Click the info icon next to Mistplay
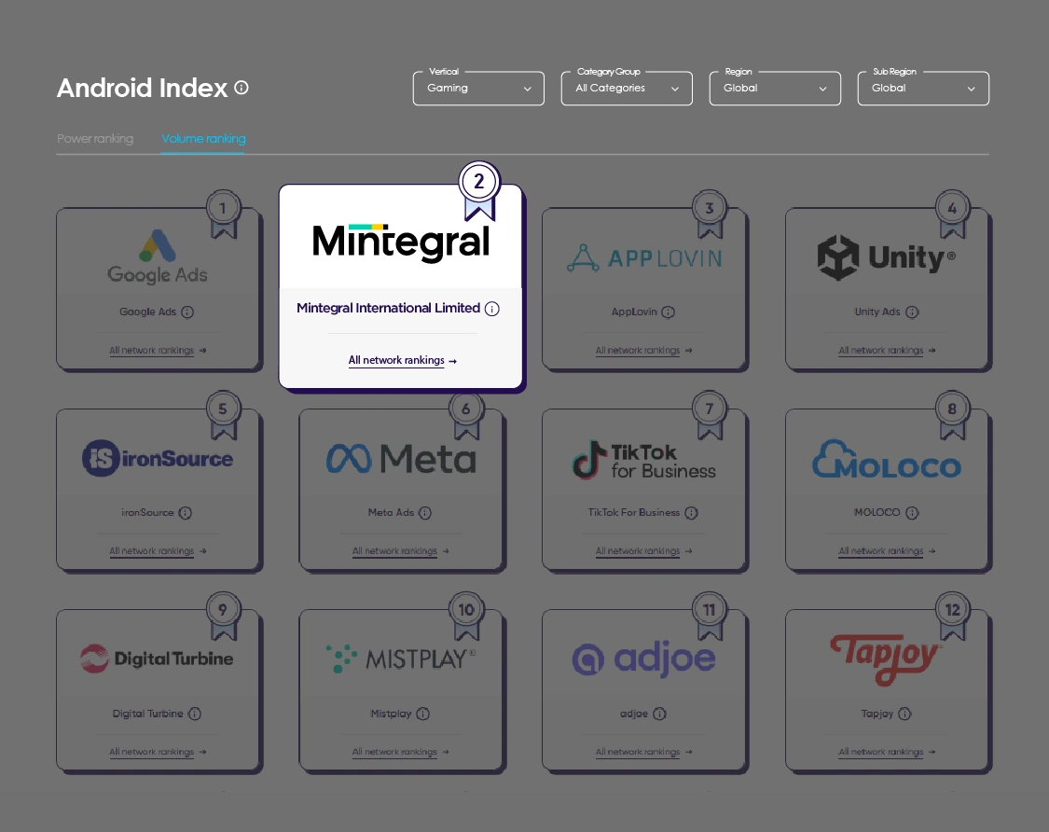 click(422, 714)
